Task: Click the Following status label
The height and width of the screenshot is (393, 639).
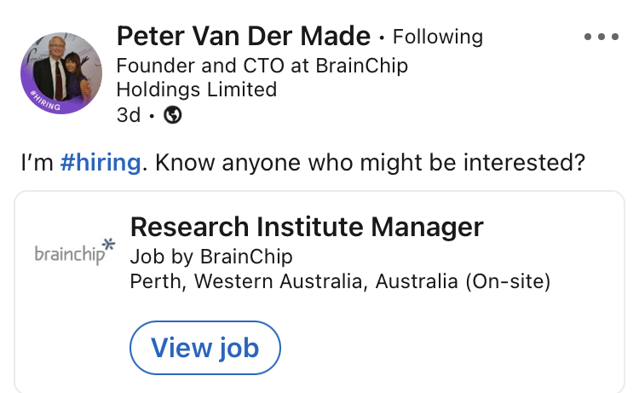Action: tap(438, 38)
